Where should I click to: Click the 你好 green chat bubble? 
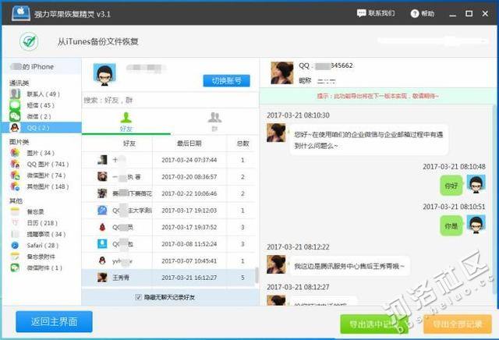(x=451, y=186)
